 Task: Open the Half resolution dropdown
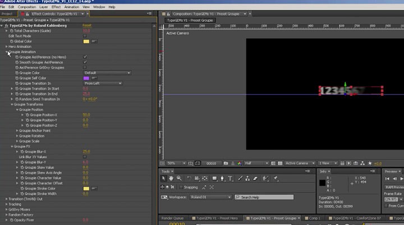tap(256, 163)
